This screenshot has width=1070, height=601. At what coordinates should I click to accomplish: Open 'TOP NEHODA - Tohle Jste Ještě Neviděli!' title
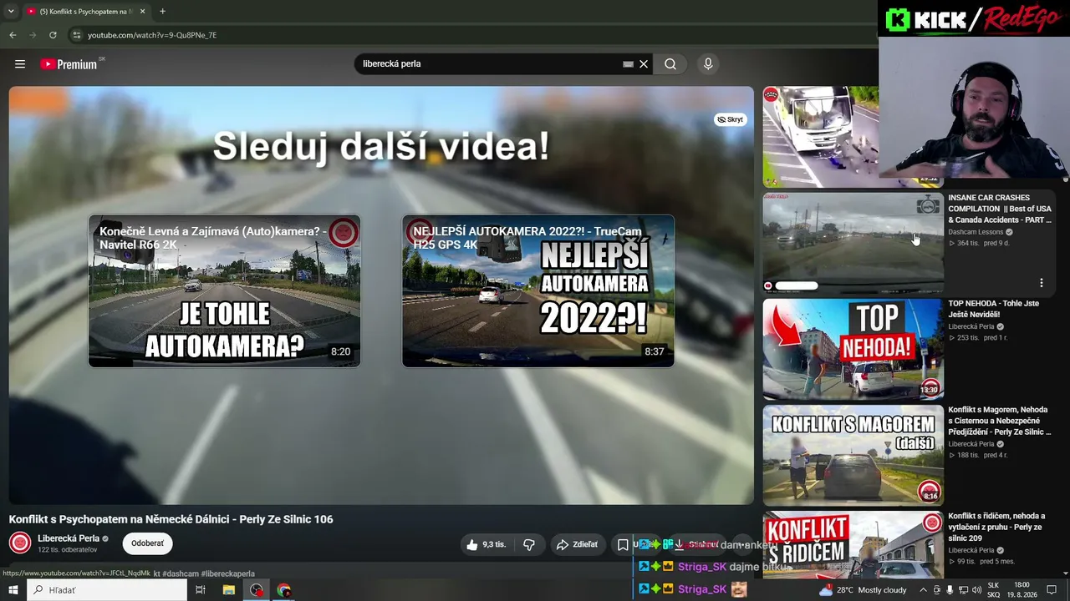pos(994,309)
